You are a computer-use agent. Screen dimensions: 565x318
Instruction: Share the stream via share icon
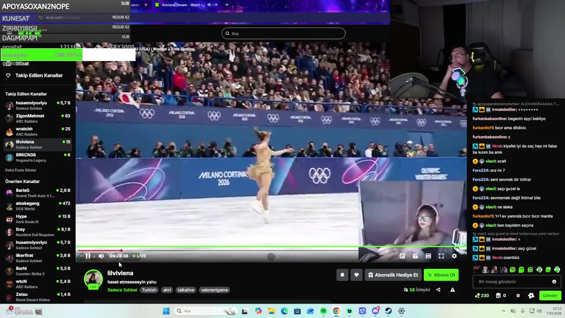pyautogui.click(x=438, y=290)
